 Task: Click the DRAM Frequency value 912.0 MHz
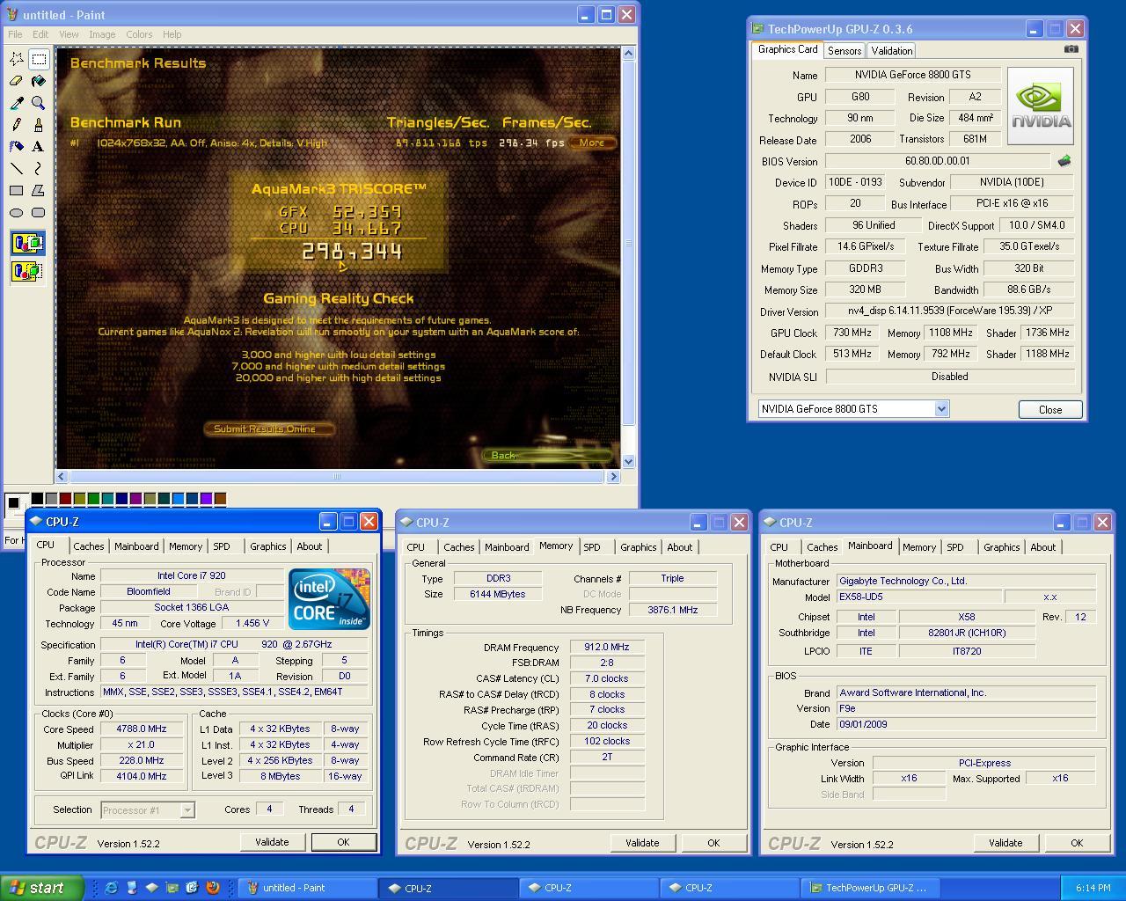pyautogui.click(x=607, y=648)
